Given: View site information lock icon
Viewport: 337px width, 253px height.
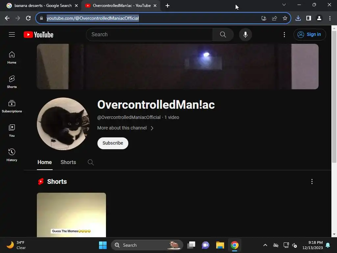Looking at the screenshot, I should coord(41,18).
